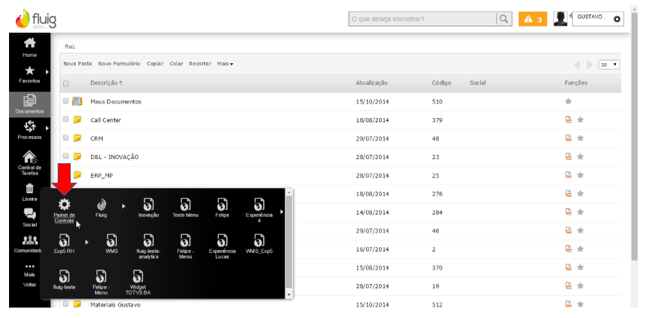
Task: Open the Experiência Lucas page icon
Action: coord(222,240)
